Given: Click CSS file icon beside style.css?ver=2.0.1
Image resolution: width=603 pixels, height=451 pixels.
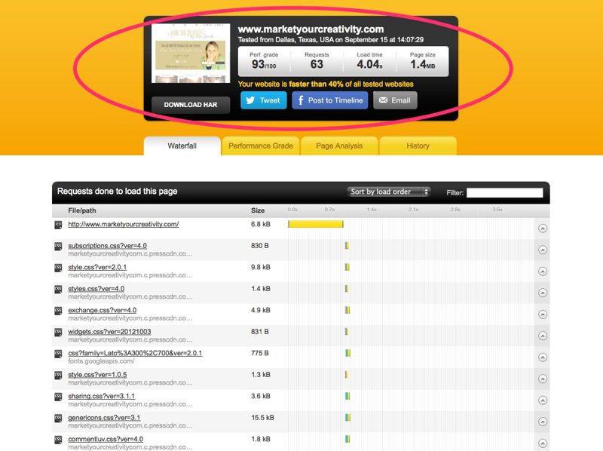Looking at the screenshot, I should (58, 268).
